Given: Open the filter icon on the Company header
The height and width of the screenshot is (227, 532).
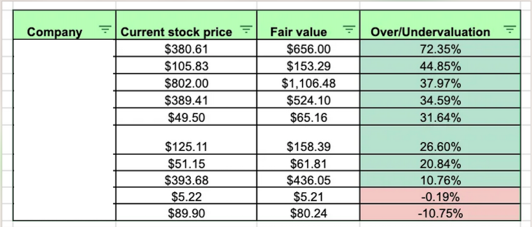Looking at the screenshot, I should [x=105, y=28].
